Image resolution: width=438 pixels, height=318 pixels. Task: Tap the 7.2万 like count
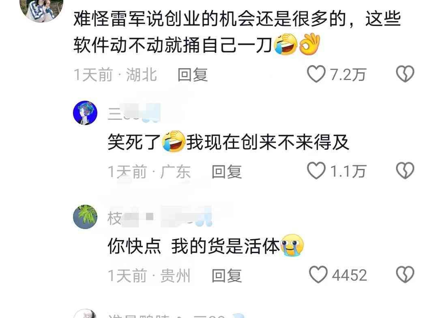[x=348, y=74]
